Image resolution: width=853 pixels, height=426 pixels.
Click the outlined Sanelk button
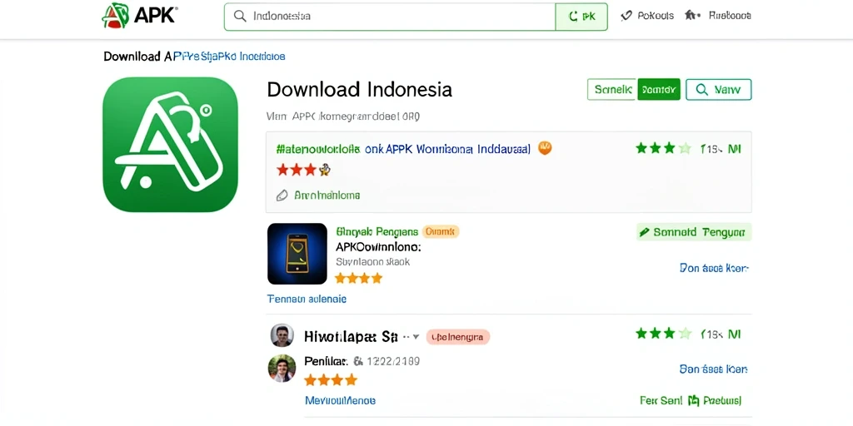pyautogui.click(x=612, y=90)
